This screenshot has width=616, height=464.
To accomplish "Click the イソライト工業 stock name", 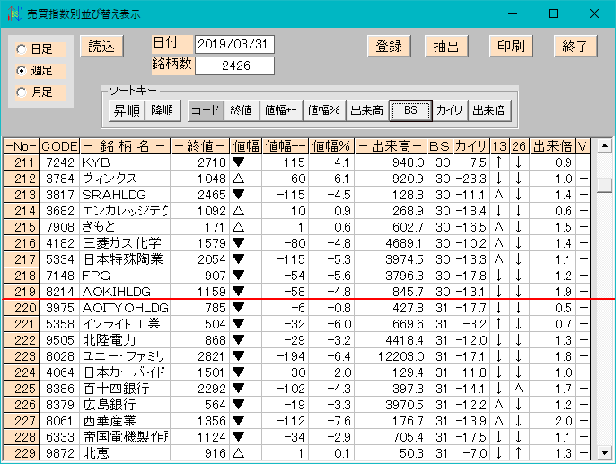I will (121, 324).
